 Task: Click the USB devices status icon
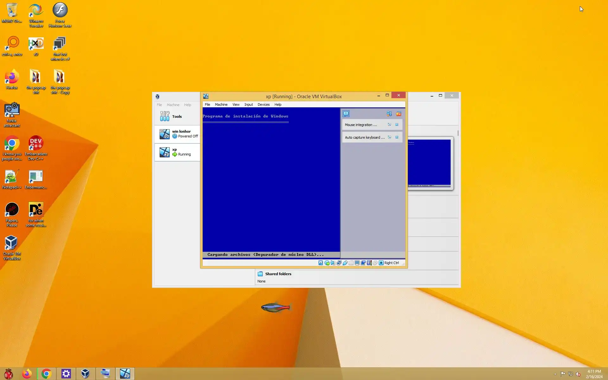pyautogui.click(x=345, y=263)
